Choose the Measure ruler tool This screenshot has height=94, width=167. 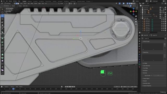click(2, 32)
